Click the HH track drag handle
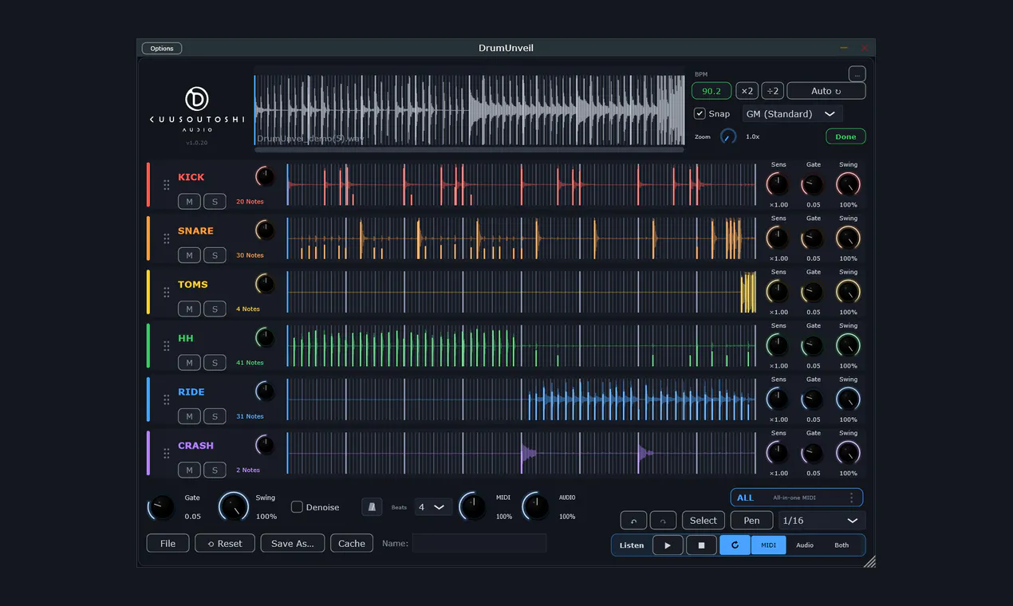1013x606 pixels. (x=167, y=346)
